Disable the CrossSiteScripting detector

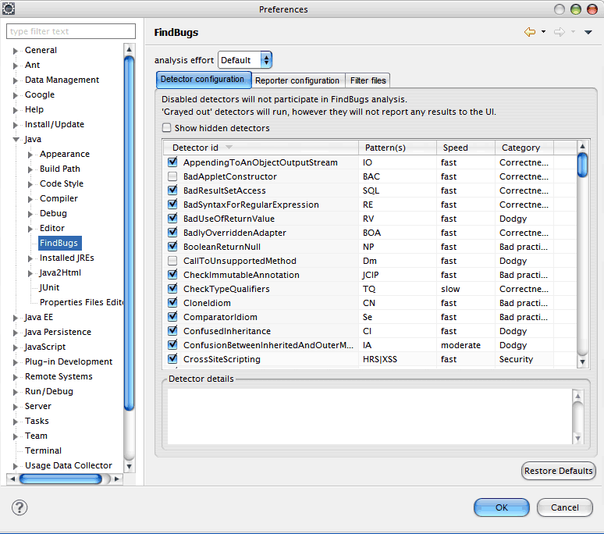coord(172,359)
